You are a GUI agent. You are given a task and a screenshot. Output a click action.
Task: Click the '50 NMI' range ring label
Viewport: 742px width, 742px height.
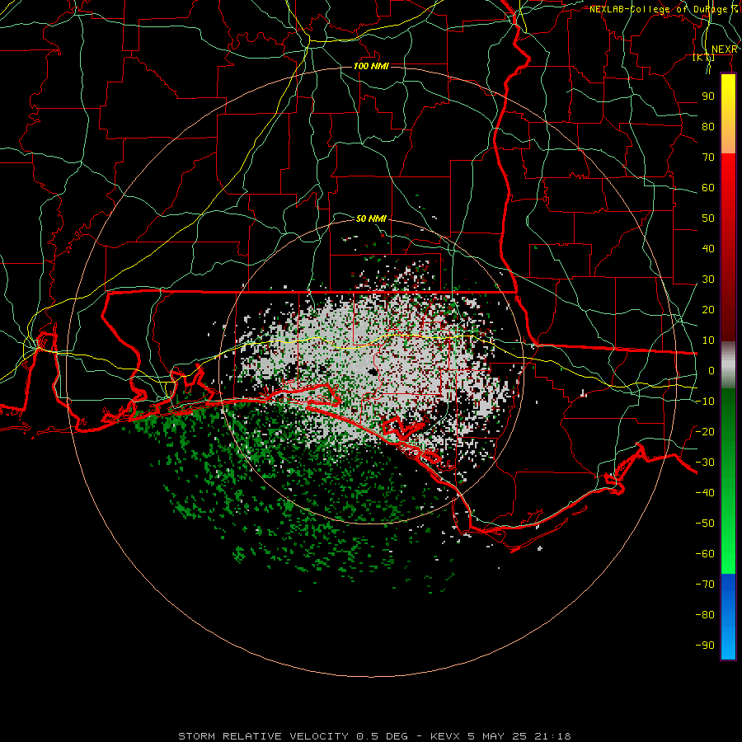click(x=372, y=218)
